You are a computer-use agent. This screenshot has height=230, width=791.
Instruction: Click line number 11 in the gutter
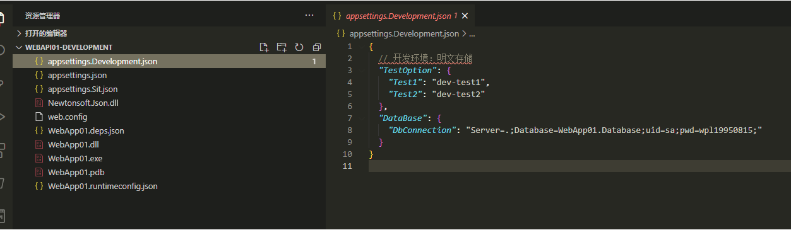point(347,166)
